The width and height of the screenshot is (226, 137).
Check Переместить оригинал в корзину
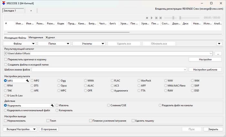(x=5, y=59)
